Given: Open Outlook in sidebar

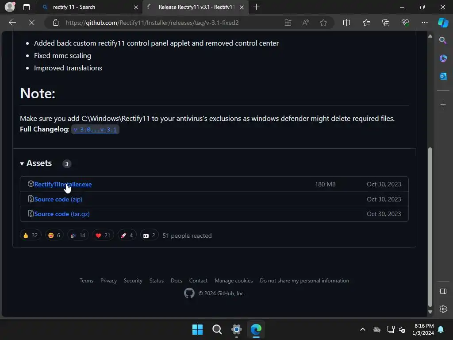Looking at the screenshot, I should point(443,76).
